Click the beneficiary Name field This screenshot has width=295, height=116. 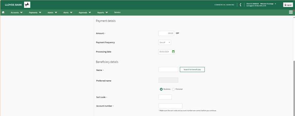click(168, 69)
